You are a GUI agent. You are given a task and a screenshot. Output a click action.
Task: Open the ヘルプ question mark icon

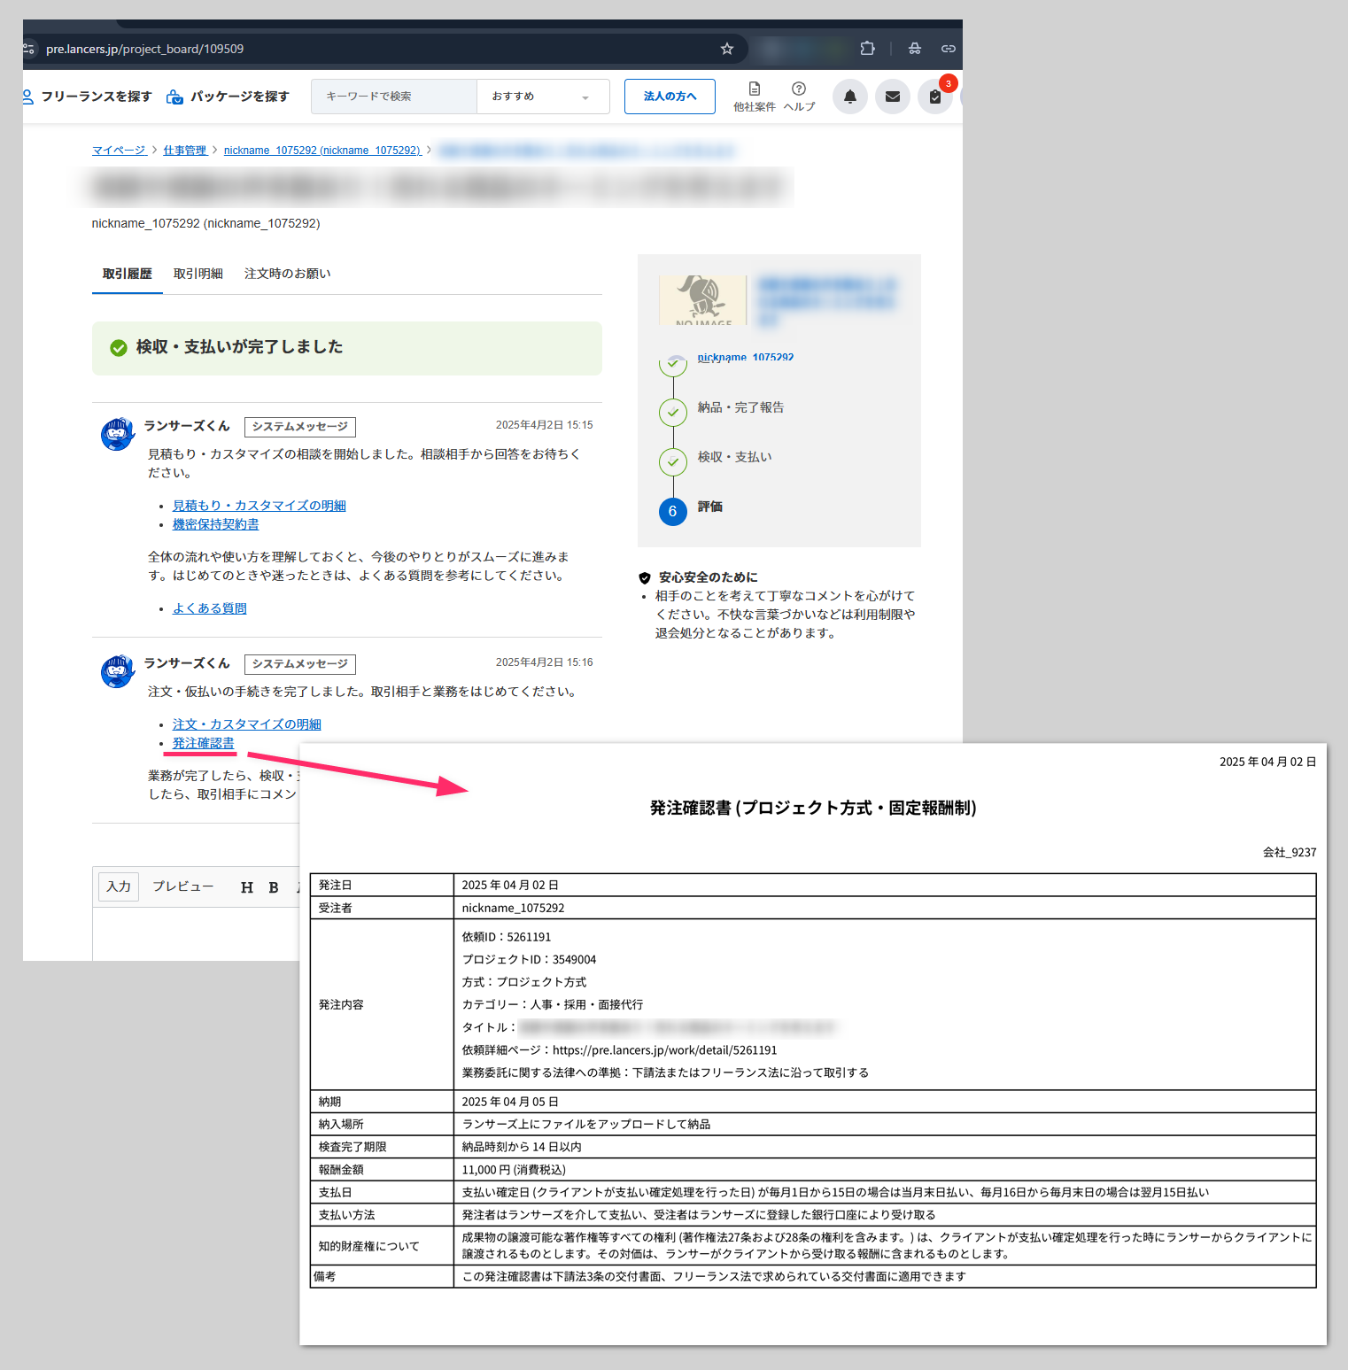(x=799, y=97)
